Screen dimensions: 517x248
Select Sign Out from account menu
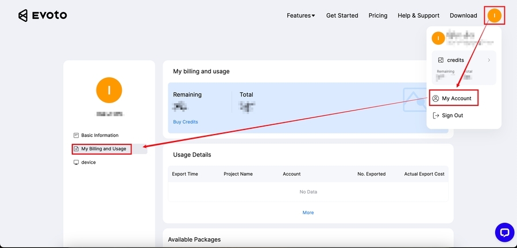pos(452,115)
